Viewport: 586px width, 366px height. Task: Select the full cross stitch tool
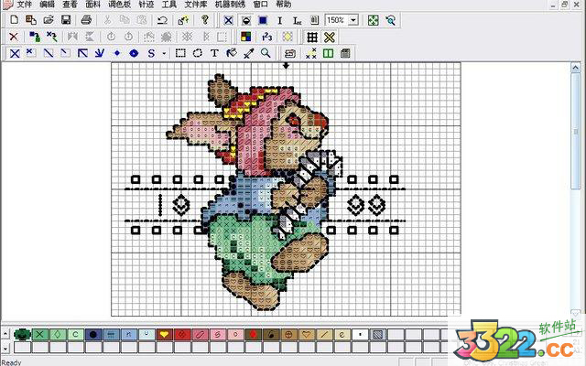tap(15, 53)
